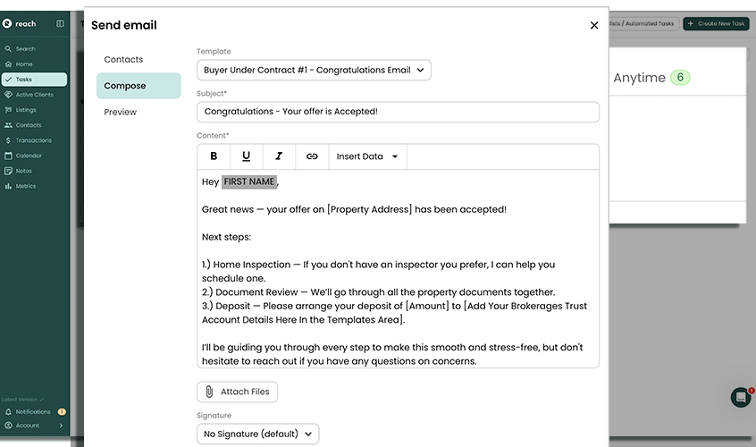Image resolution: width=756 pixels, height=447 pixels.
Task: Switch to the Preview step
Action: click(x=121, y=113)
